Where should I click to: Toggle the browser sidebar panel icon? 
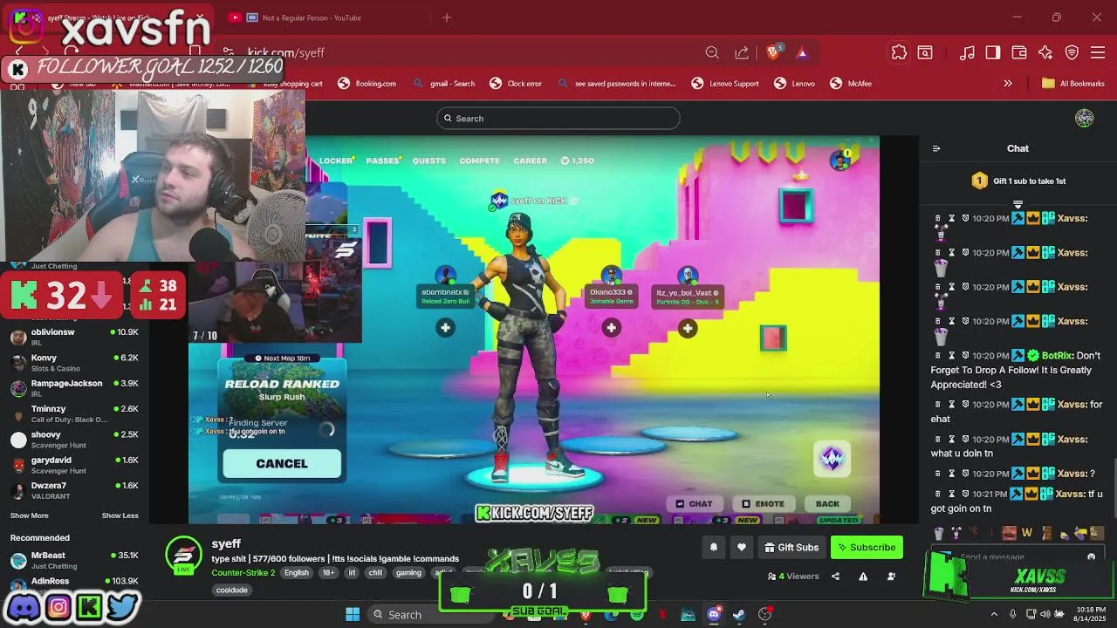993,53
